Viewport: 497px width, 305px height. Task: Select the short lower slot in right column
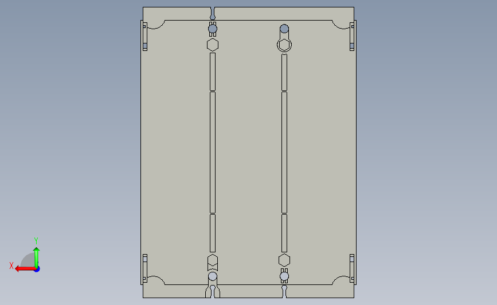tap(284, 233)
